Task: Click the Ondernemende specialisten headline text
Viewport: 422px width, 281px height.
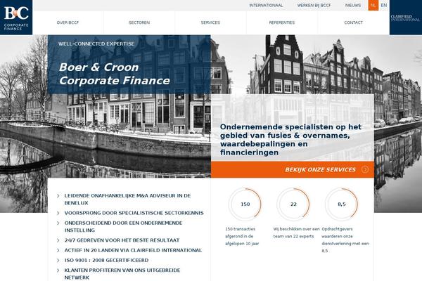Action: [x=290, y=140]
